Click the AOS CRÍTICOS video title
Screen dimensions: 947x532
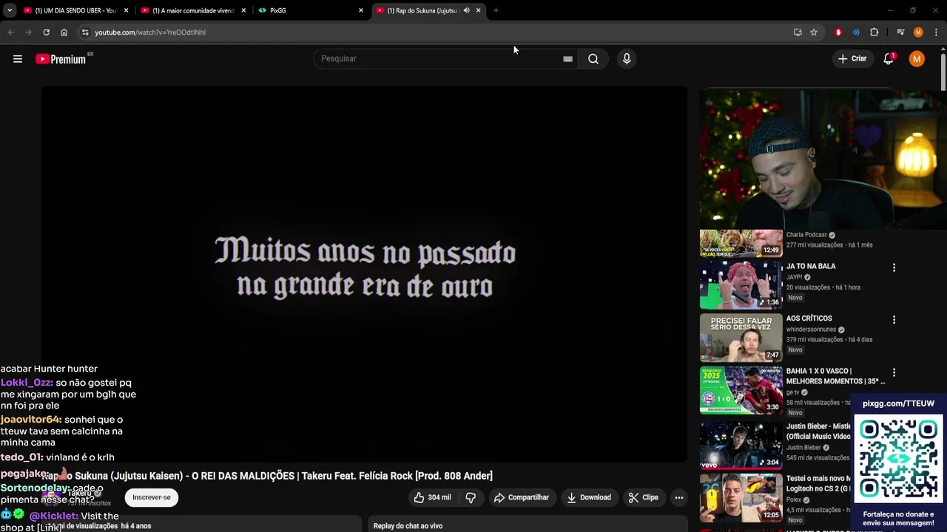coord(809,318)
